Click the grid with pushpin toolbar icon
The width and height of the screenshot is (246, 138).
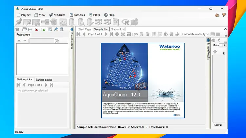click(x=27, y=22)
